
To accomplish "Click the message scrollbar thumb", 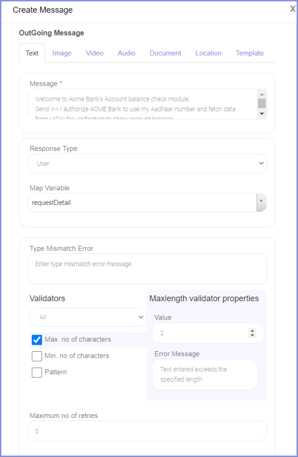I will coord(262,104).
